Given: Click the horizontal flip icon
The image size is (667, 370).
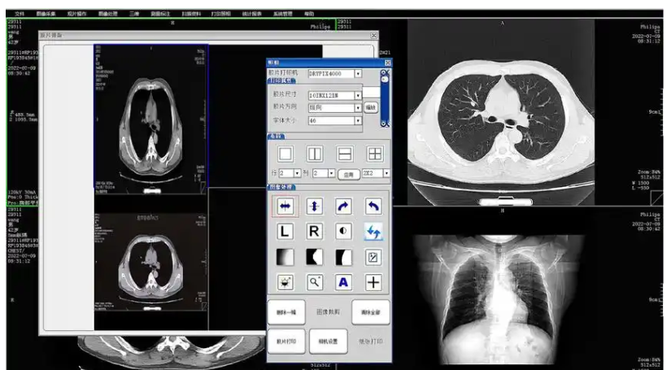Looking at the screenshot, I should click(285, 207).
